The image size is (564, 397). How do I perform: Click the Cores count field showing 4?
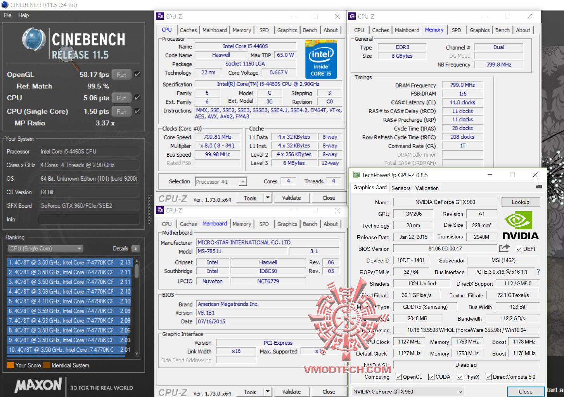click(x=288, y=181)
